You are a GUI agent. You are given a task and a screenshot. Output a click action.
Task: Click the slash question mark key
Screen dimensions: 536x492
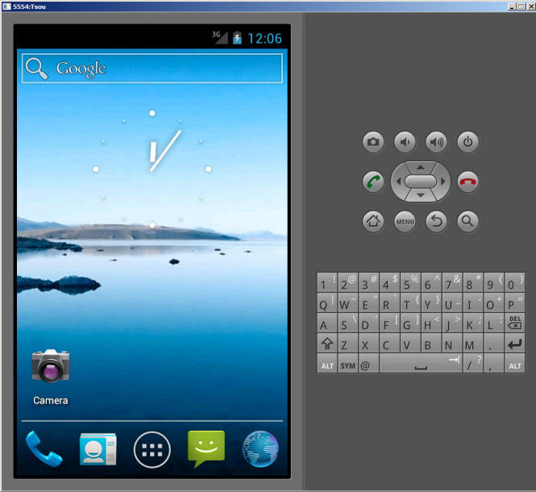(473, 364)
